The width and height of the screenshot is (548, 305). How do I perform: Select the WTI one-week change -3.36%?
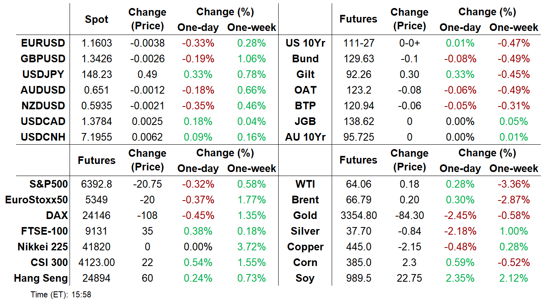point(514,184)
